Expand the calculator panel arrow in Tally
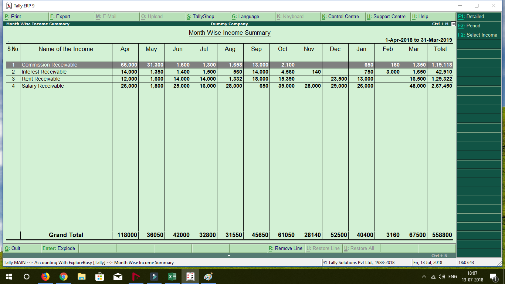 point(229,255)
